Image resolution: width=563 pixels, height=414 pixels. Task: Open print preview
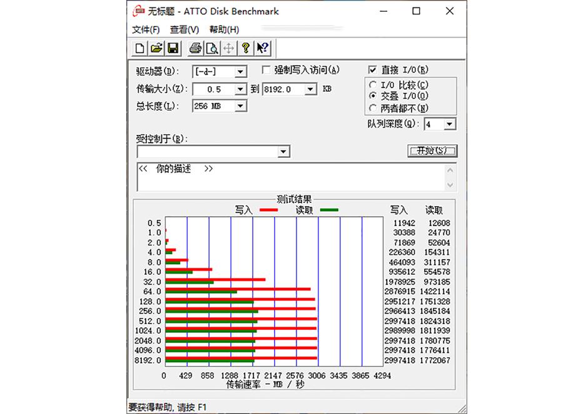213,48
